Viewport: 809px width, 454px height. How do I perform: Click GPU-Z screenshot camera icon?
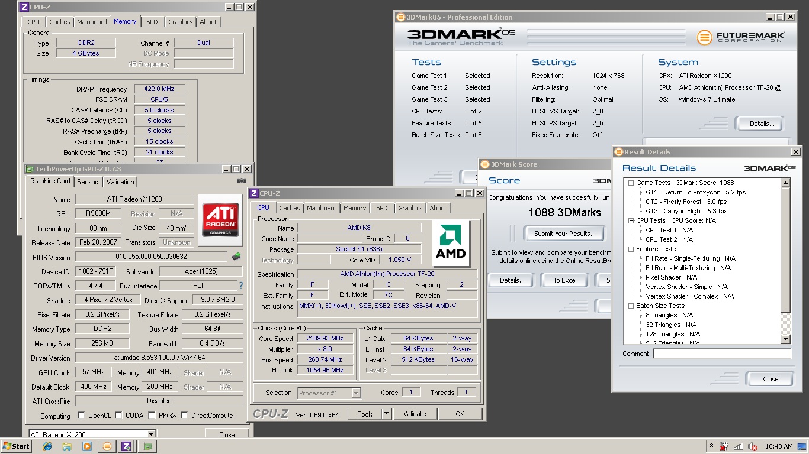click(x=242, y=181)
